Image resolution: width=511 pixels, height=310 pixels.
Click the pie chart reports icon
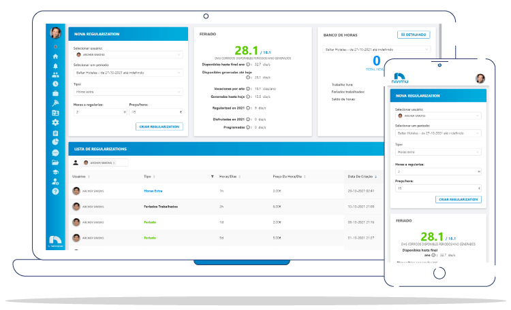coord(55,143)
